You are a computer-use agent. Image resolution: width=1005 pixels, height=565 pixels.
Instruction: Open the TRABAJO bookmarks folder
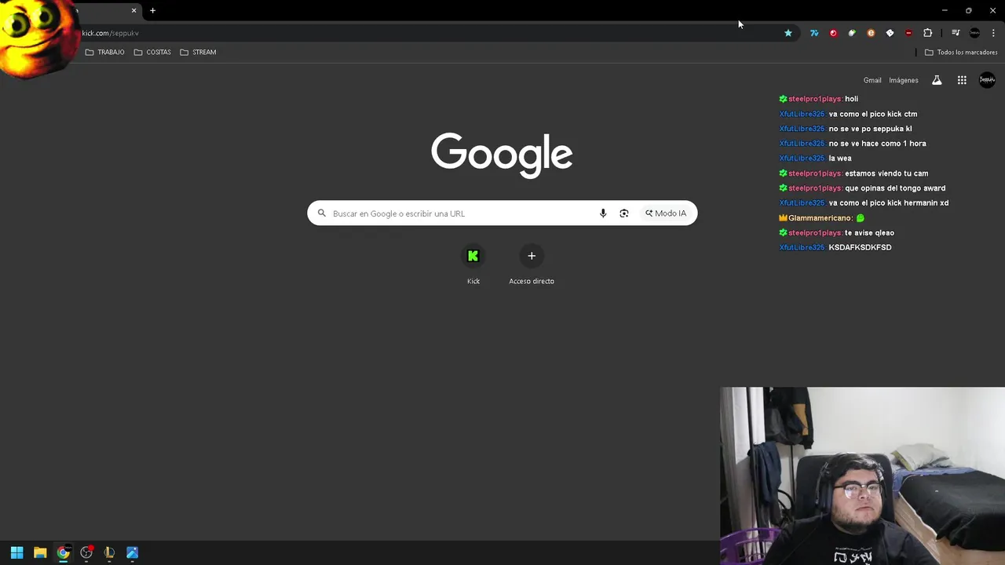pyautogui.click(x=104, y=52)
